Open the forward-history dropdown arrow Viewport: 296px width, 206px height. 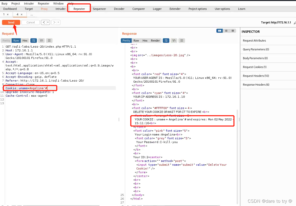[58, 22]
